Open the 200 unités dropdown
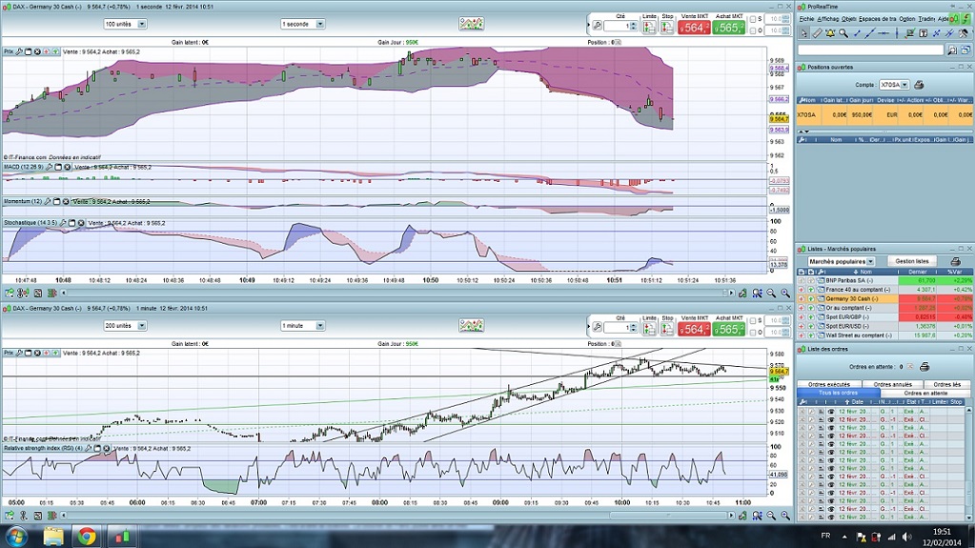 coord(125,325)
